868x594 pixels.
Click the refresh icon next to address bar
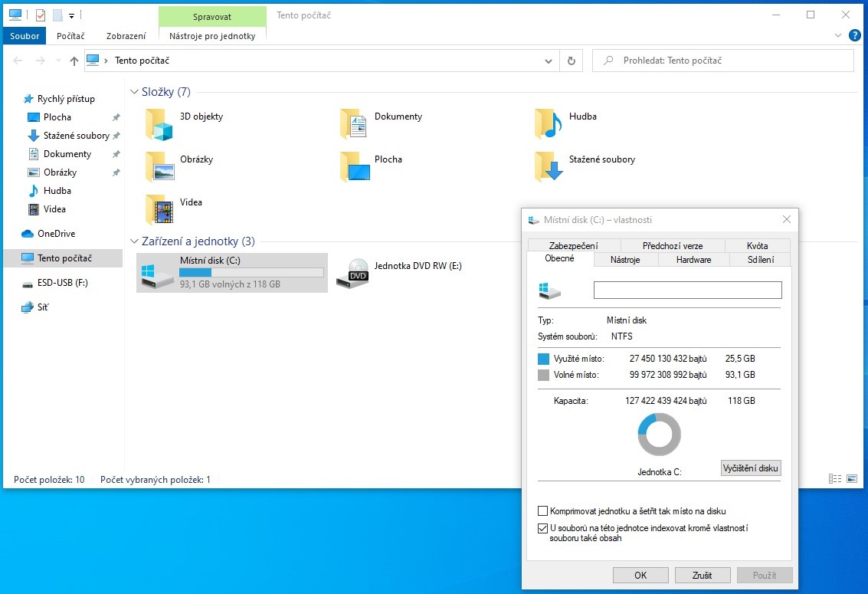click(571, 61)
